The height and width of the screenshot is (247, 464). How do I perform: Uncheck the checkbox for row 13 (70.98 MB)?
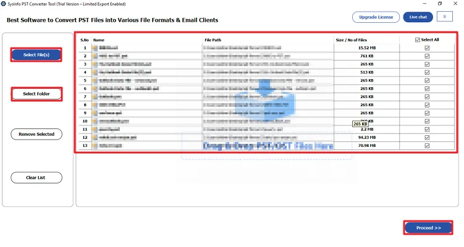click(427, 146)
